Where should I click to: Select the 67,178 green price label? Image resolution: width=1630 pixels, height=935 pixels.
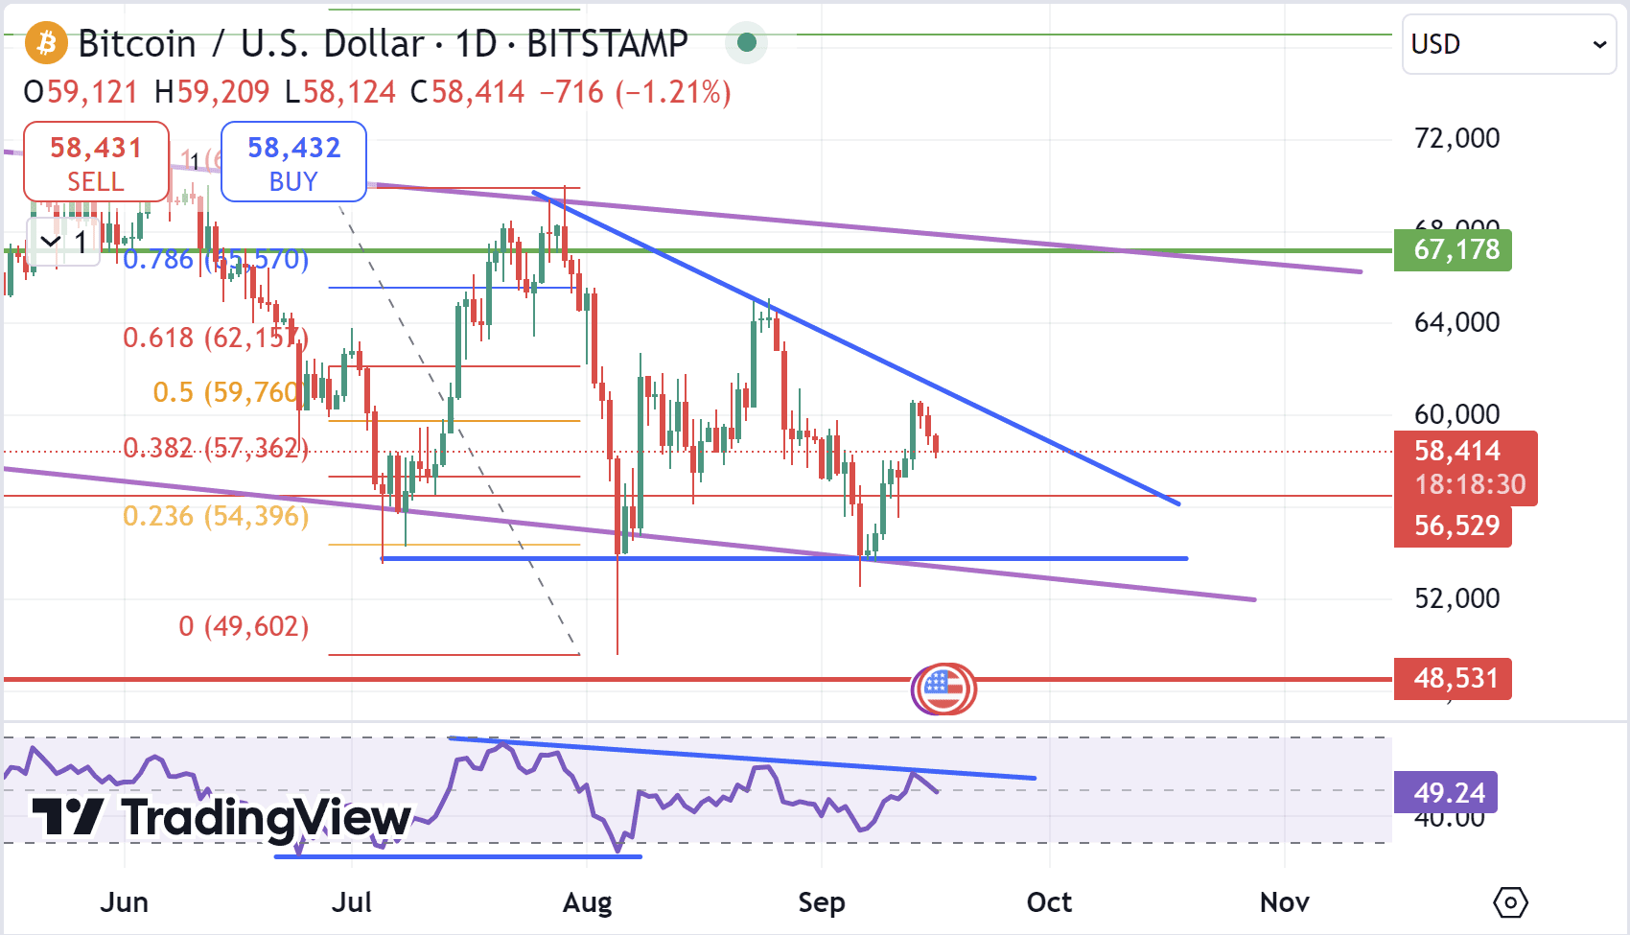(1453, 250)
